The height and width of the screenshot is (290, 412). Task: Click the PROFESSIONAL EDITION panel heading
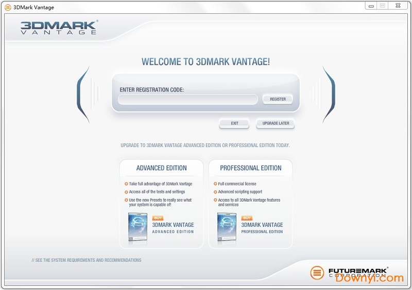click(251, 168)
